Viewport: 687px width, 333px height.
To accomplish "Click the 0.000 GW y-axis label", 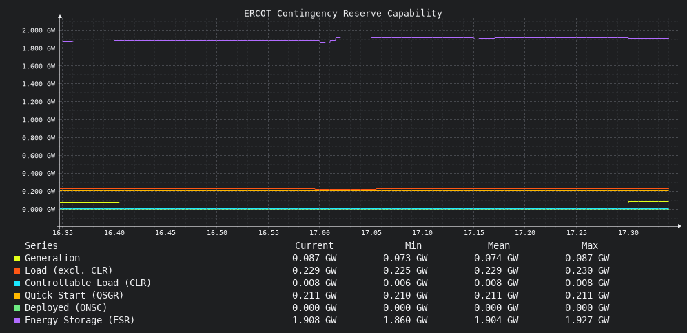I will tap(39, 210).
